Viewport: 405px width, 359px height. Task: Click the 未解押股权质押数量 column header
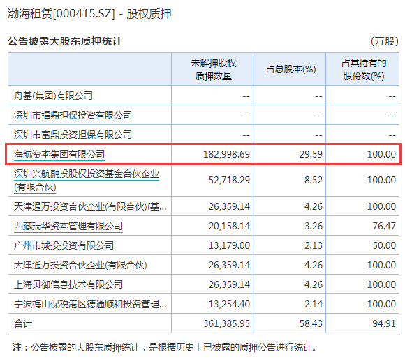point(213,70)
